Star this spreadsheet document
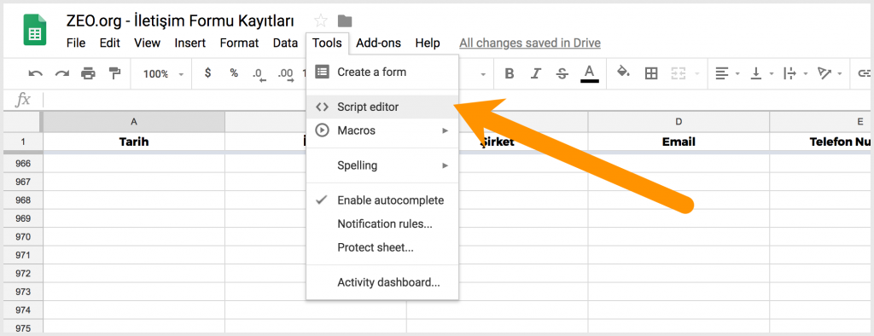 pos(321,21)
